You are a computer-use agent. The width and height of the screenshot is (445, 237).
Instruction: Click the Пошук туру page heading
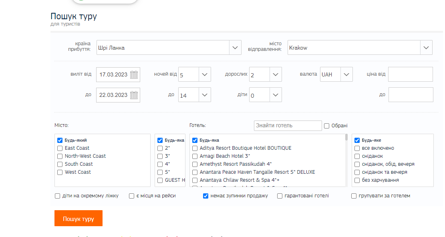click(x=74, y=16)
